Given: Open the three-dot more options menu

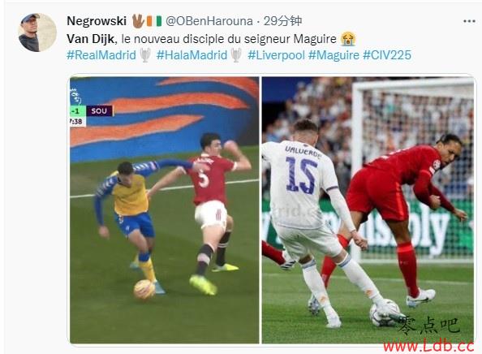Looking at the screenshot, I should (x=469, y=21).
